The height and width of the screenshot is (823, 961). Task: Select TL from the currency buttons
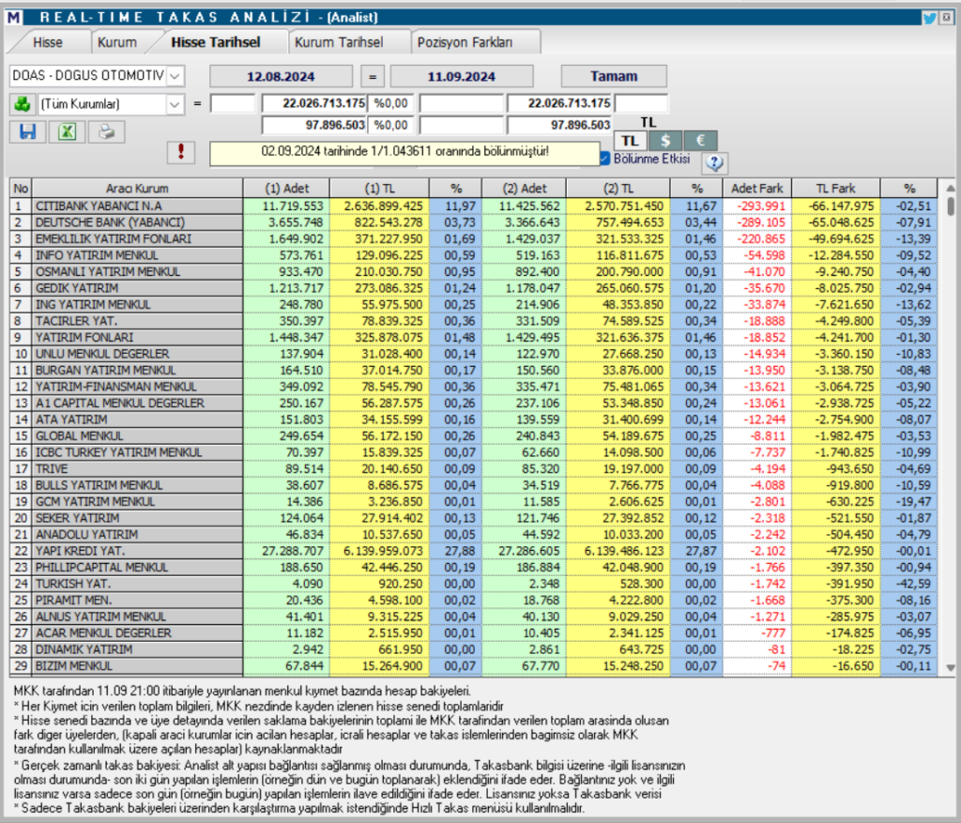click(630, 139)
